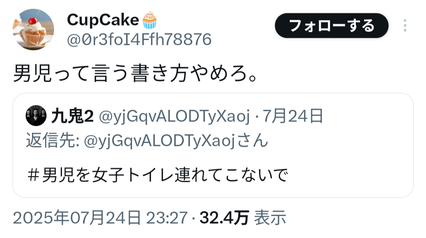This screenshot has width=426, height=238.
Task: Open the 九鬼2 display name in quote
Action: tap(73, 116)
